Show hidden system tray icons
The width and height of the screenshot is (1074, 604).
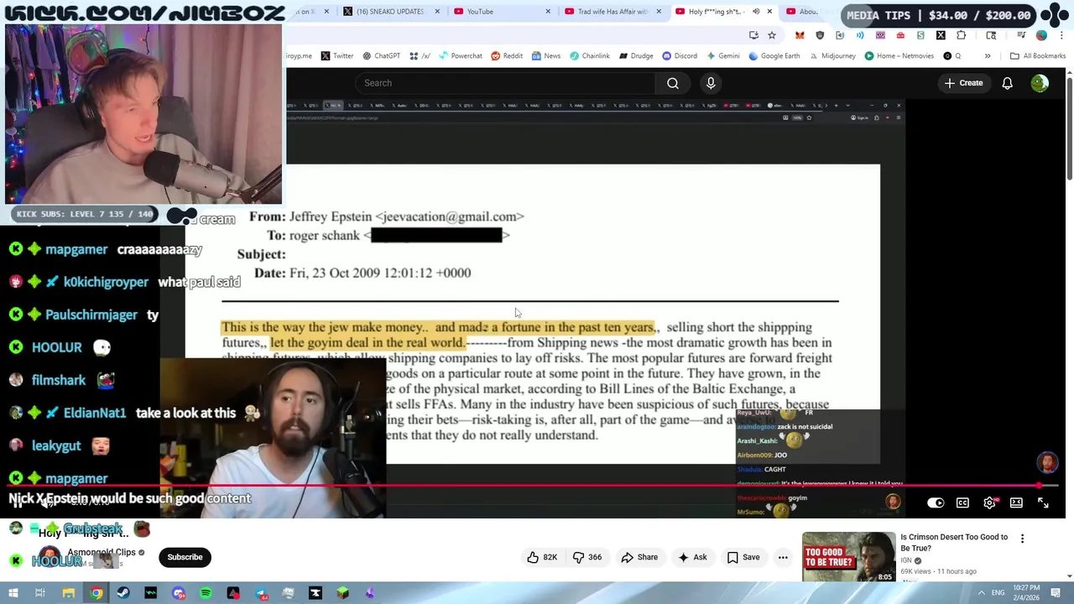[981, 593]
